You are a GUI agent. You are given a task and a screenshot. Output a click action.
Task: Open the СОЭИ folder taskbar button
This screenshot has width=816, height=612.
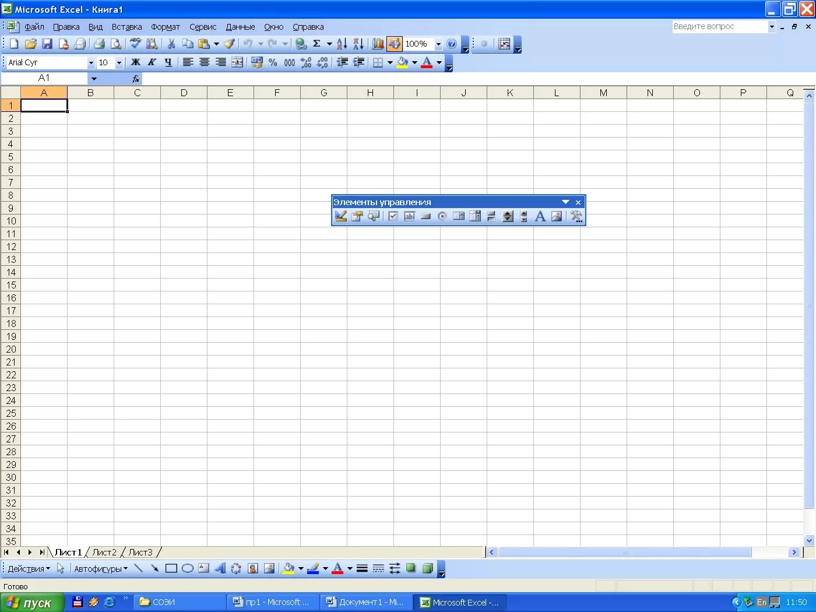tap(180, 602)
